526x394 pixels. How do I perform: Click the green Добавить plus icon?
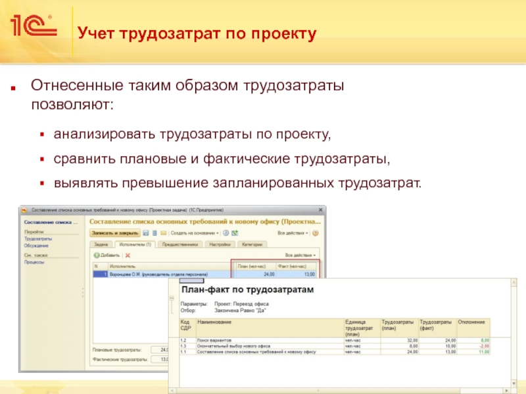(x=97, y=255)
